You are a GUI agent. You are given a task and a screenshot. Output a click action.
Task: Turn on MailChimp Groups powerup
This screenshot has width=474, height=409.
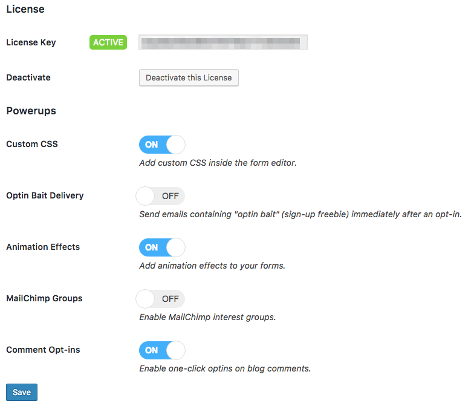click(161, 299)
